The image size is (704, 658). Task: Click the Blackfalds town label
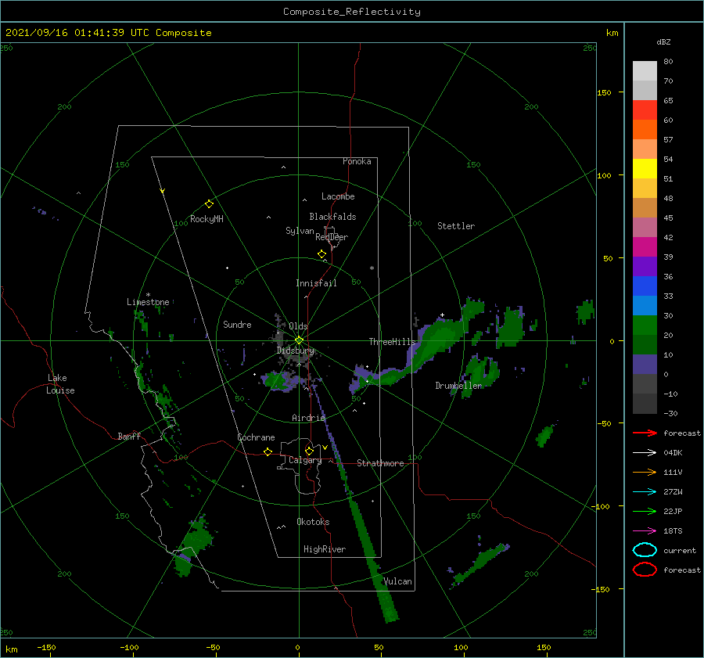pos(332,217)
